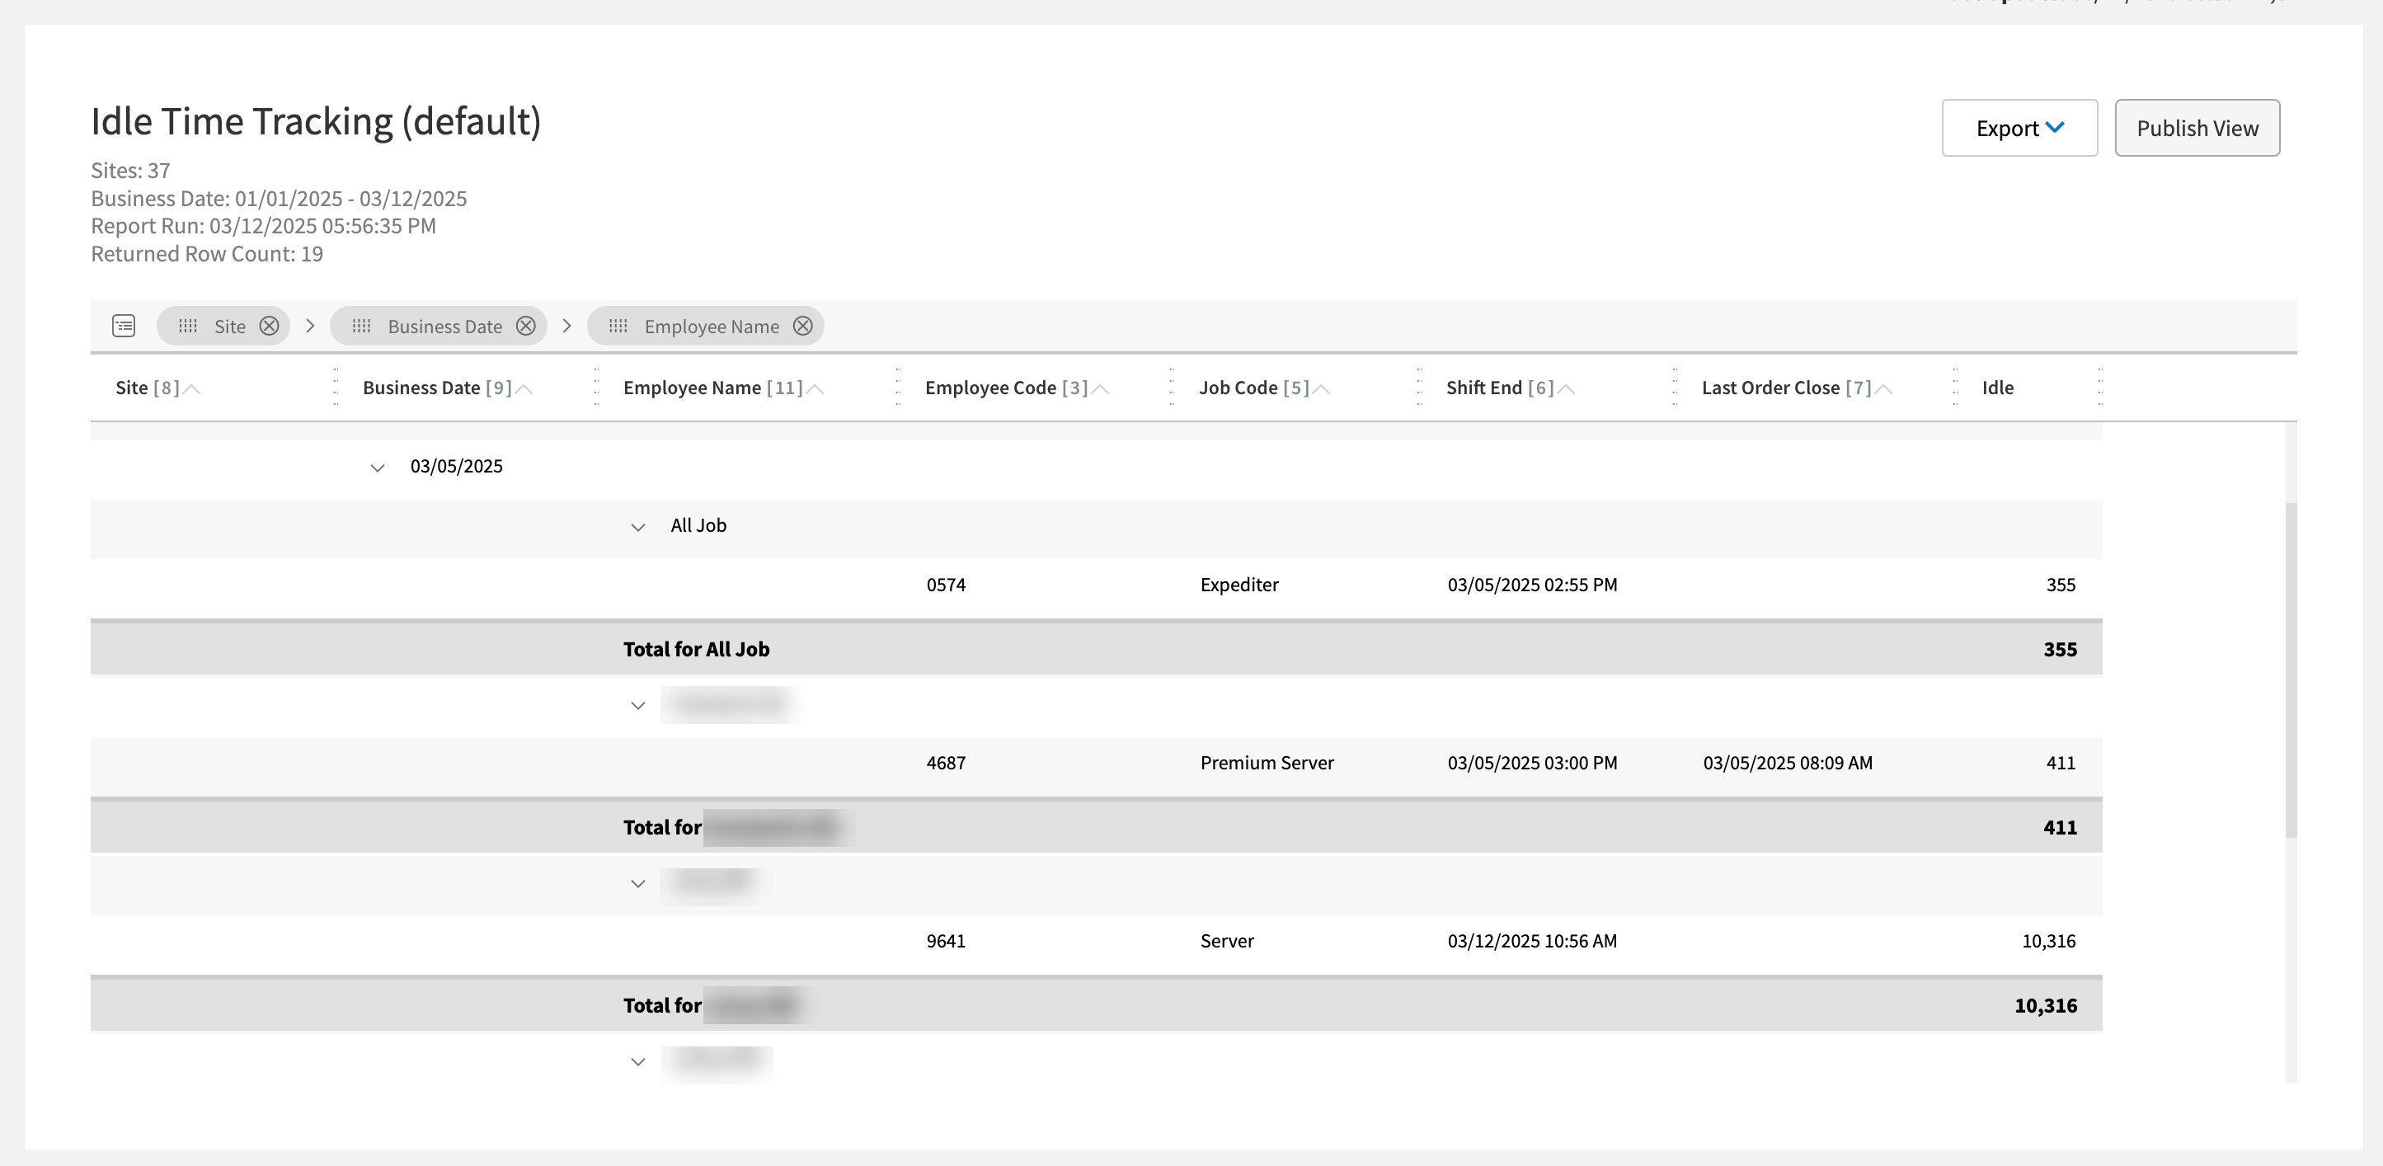Remove the Employee Name grouping chip
The width and height of the screenshot is (2383, 1166).
click(803, 326)
